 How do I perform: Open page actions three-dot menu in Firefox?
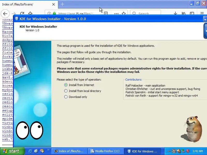pos(116,14)
